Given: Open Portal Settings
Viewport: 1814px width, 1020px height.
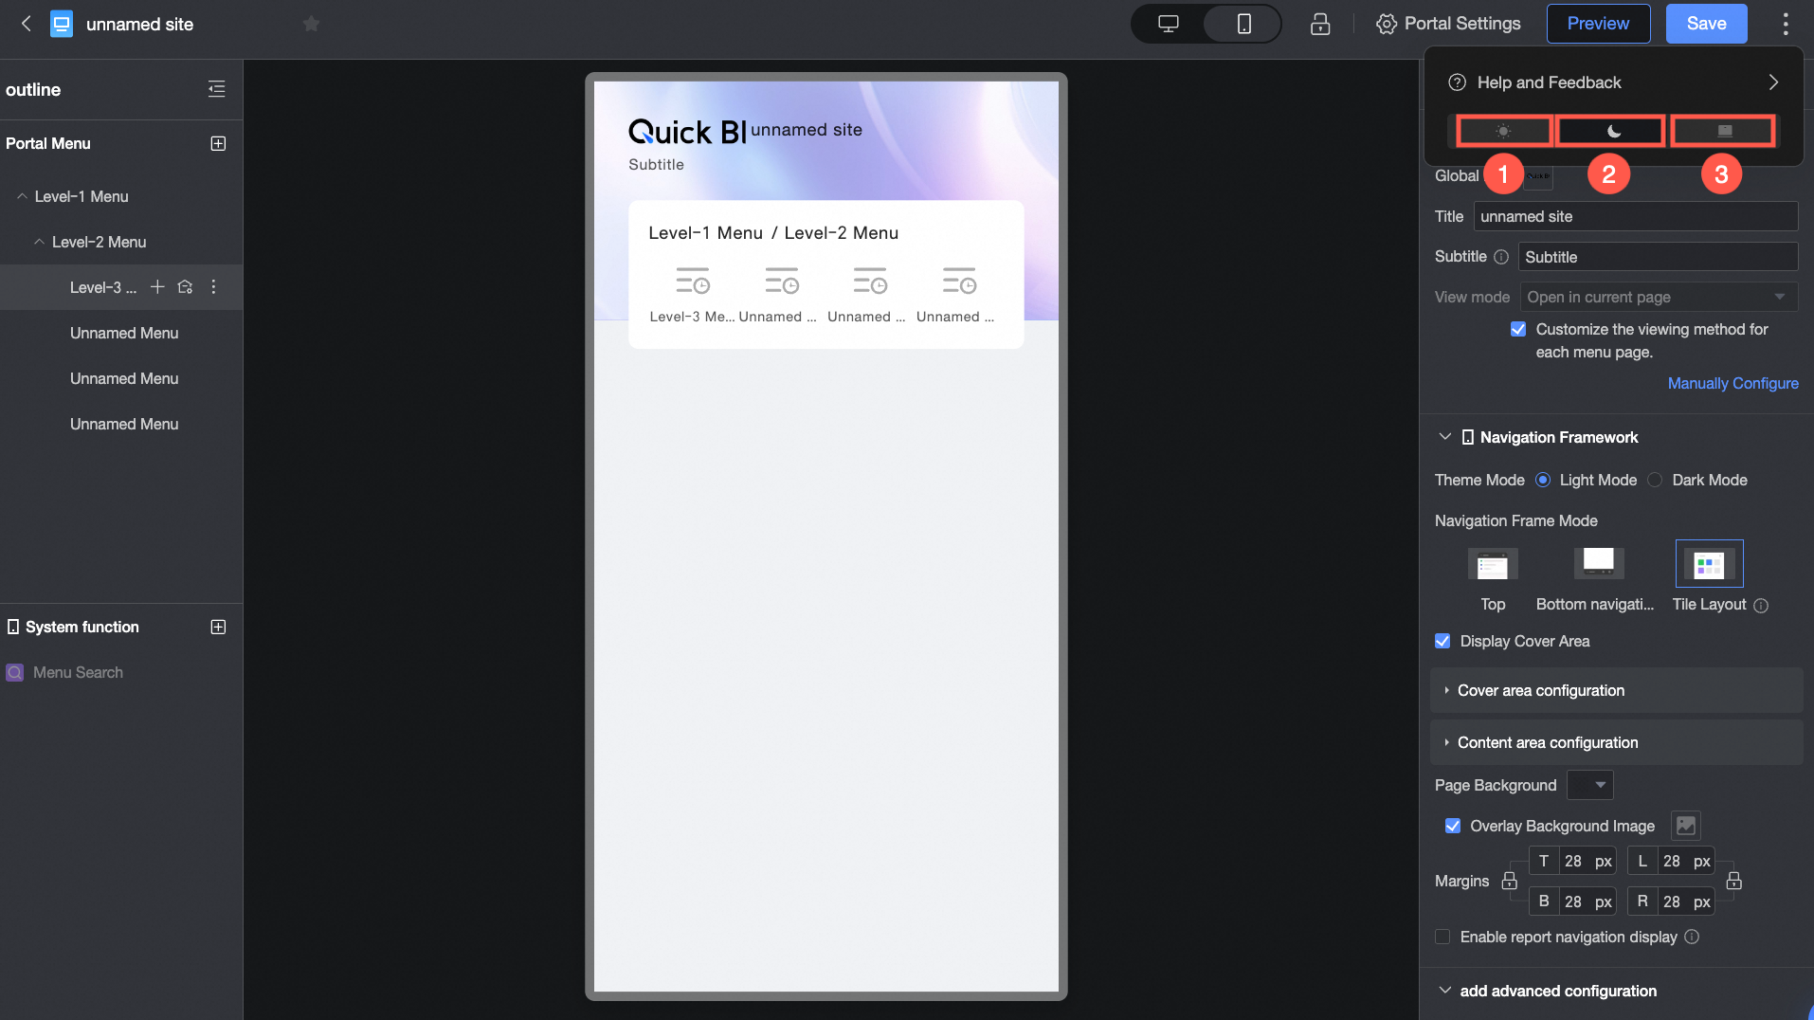Looking at the screenshot, I should [1448, 24].
